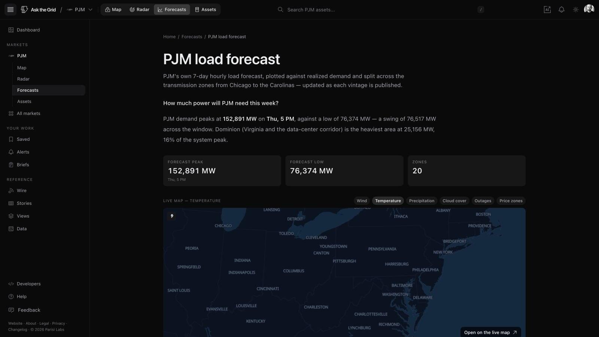Viewport: 599px width, 337px height.
Task: Click the Legal footer link
Action: tap(44, 324)
